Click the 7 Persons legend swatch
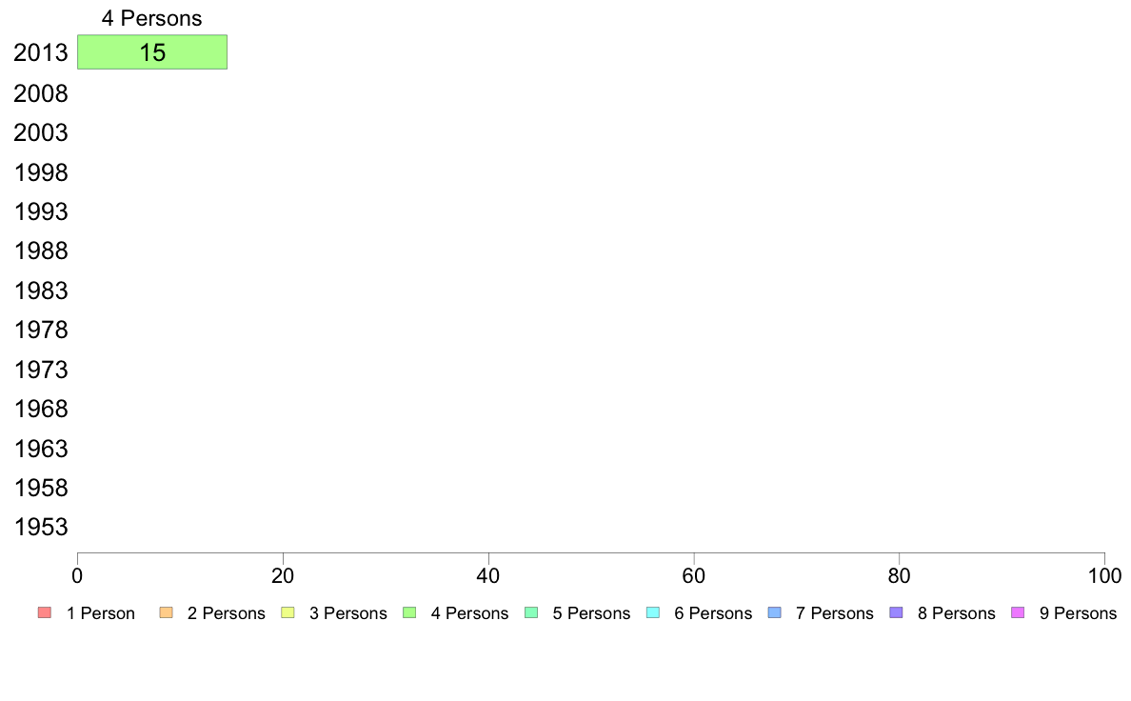The image size is (1131, 701). 775,613
